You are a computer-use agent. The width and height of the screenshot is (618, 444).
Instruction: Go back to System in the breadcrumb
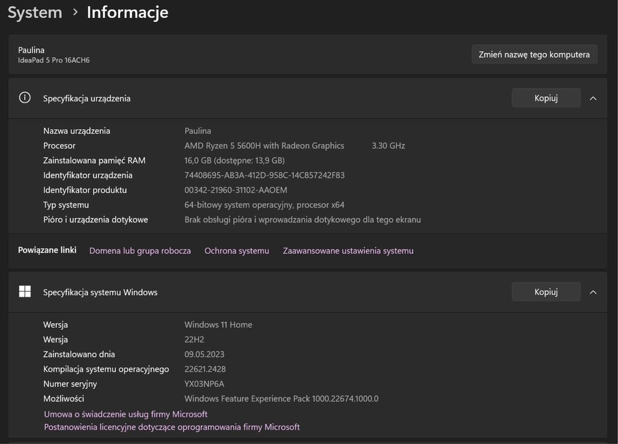[x=35, y=12]
